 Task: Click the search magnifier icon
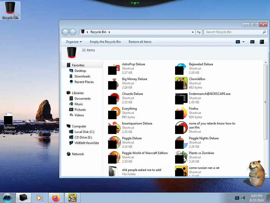click(x=264, y=32)
